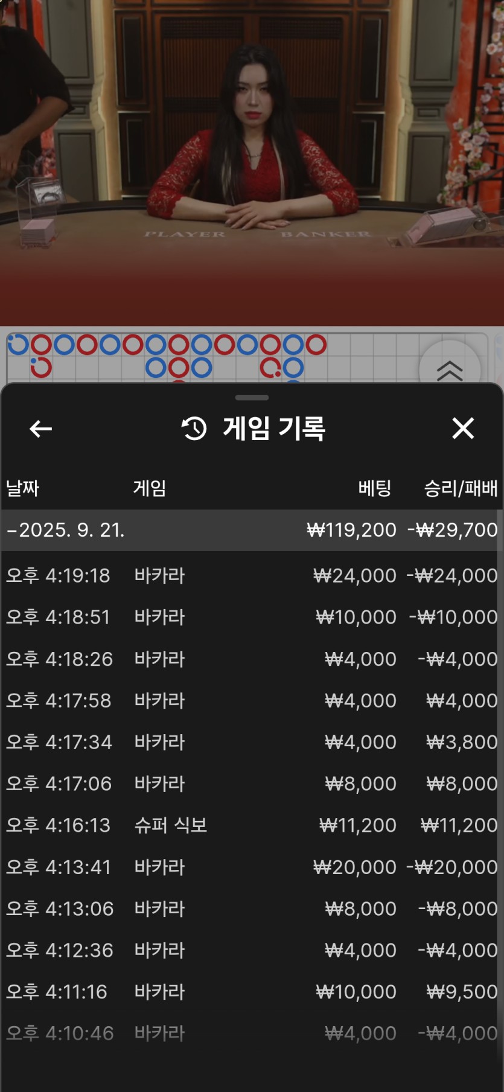
Task: Open the 오후 4:13:06 baccarat row
Action: 251,908
